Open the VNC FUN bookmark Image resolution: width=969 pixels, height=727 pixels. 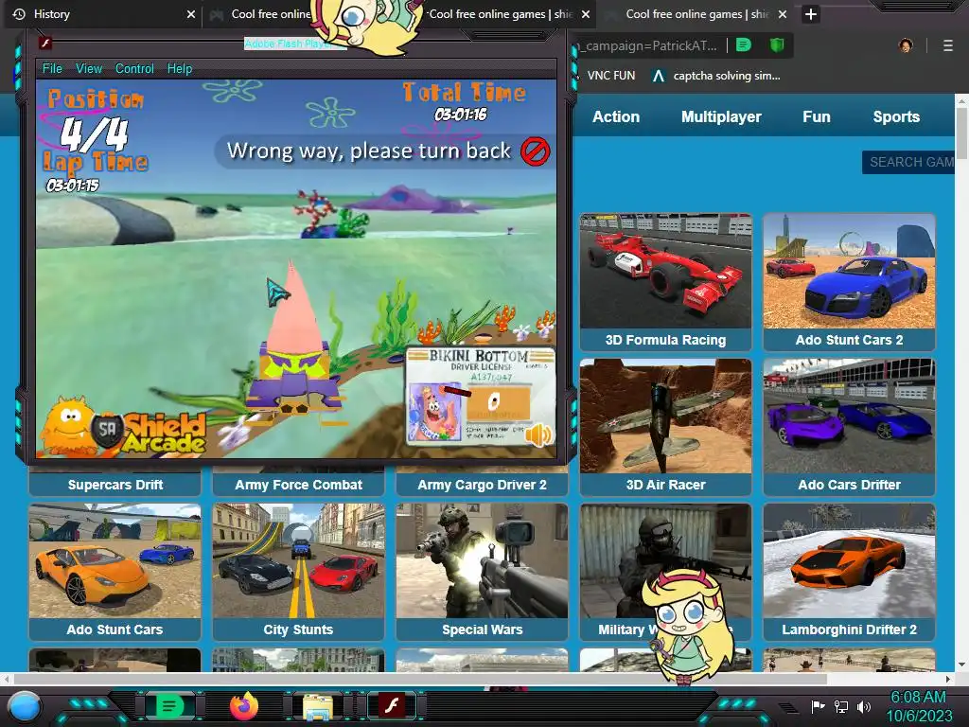click(x=610, y=76)
